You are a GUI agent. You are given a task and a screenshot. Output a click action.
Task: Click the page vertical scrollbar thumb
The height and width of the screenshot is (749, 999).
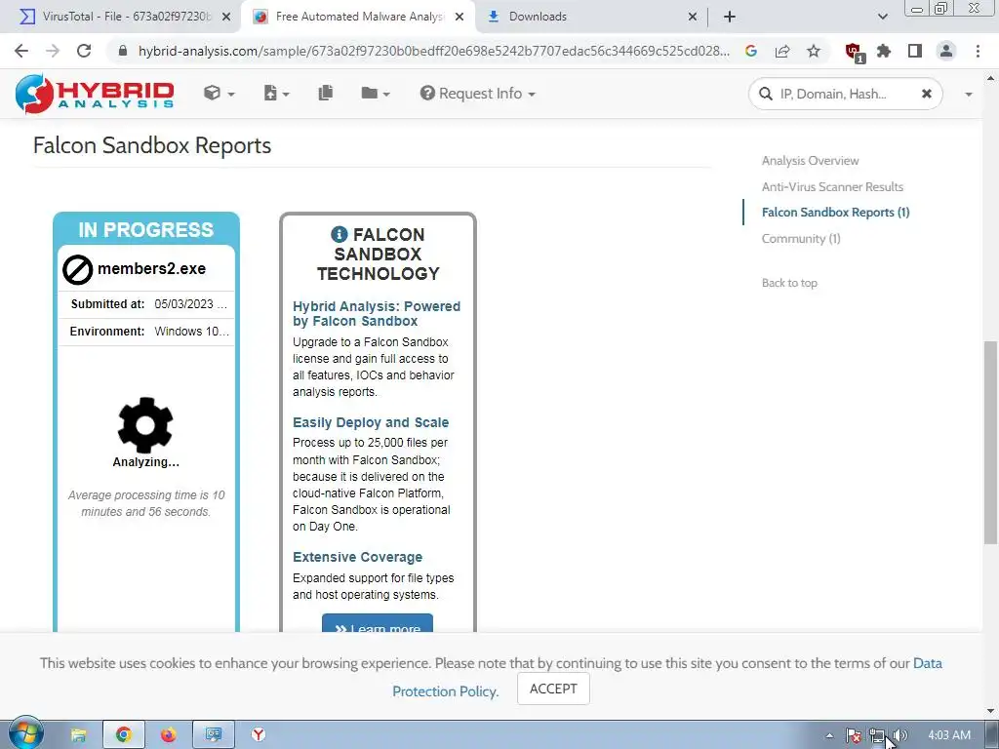pos(990,443)
